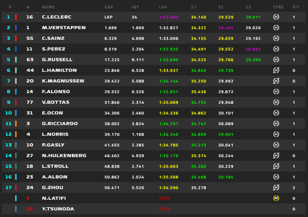Click Hamilton's used hard tyre icon
The width and height of the screenshot is (308, 217).
tap(276, 70)
